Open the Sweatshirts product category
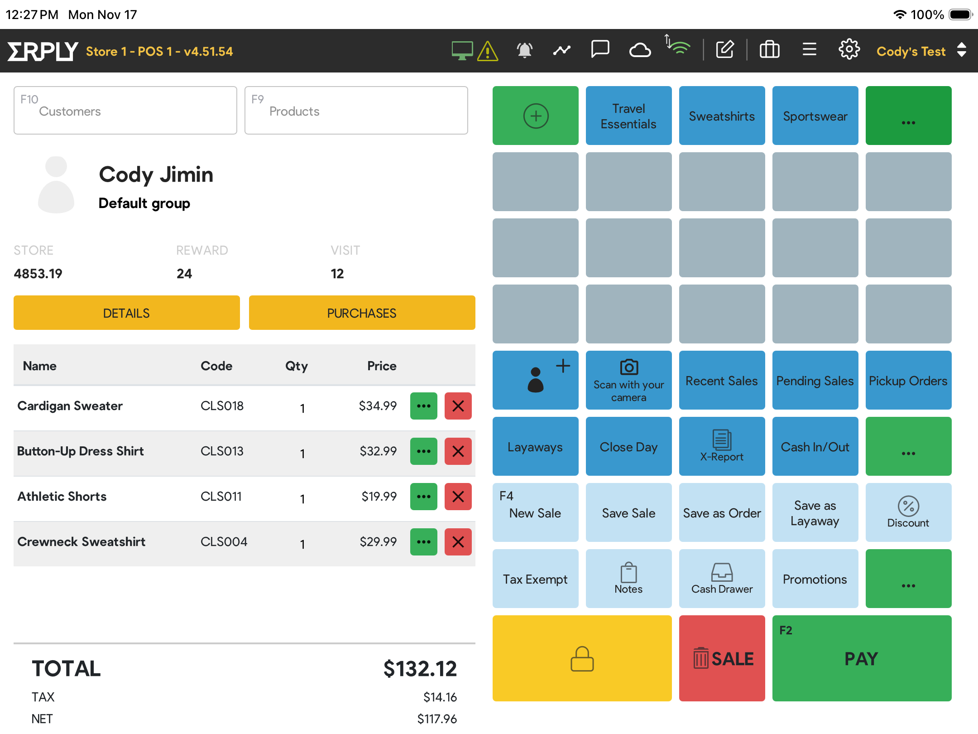 click(x=722, y=116)
